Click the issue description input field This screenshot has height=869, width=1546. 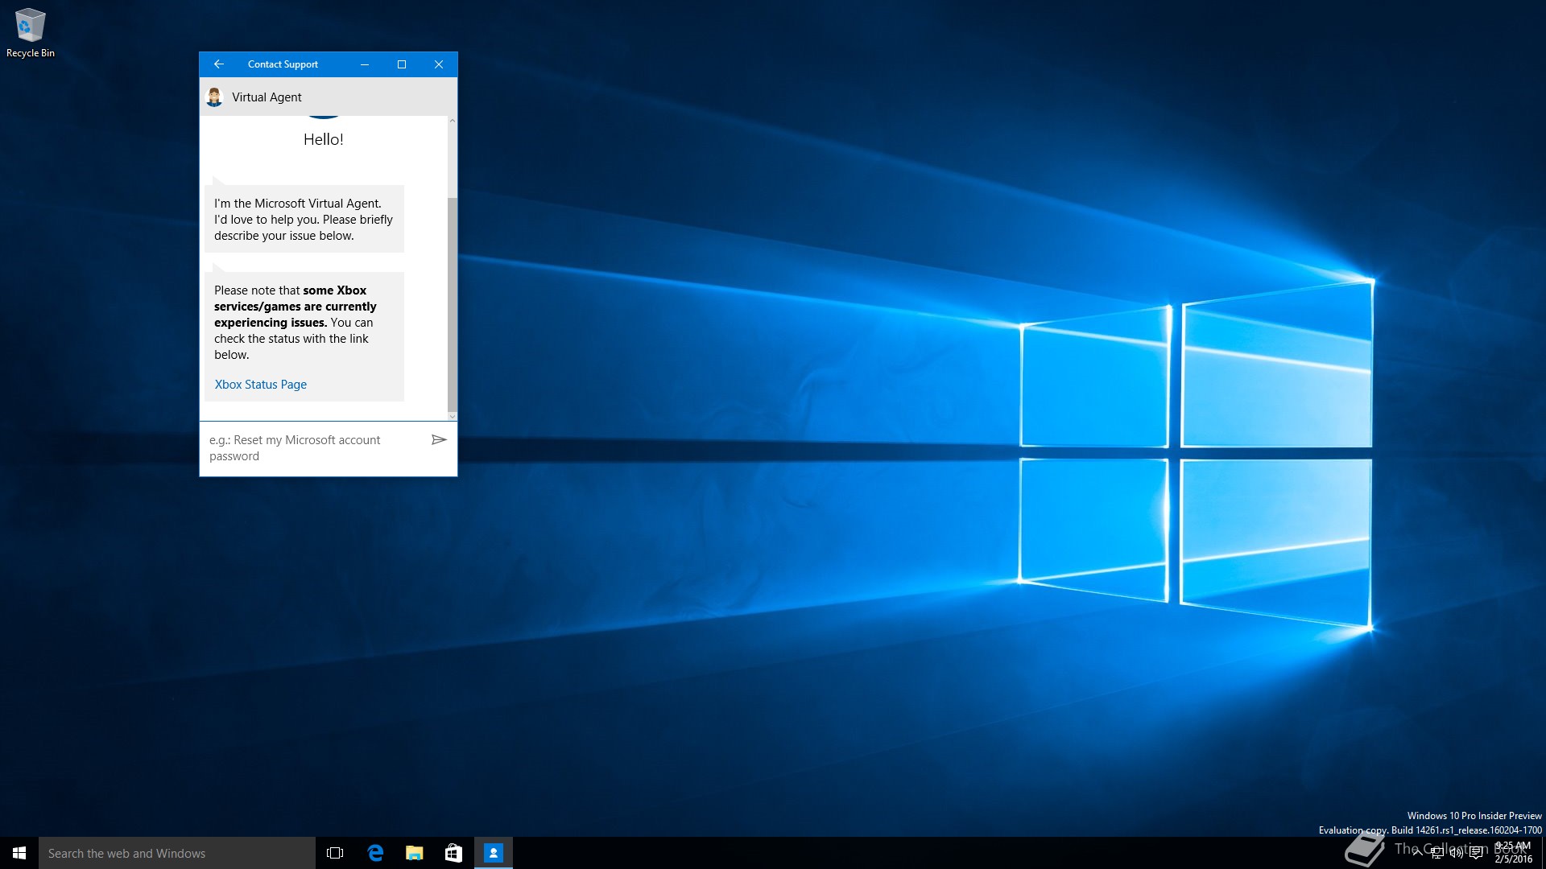pos(314,448)
